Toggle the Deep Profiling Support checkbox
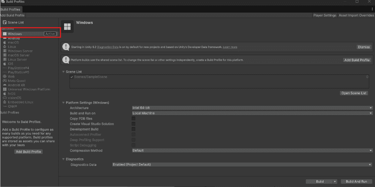 point(133,140)
